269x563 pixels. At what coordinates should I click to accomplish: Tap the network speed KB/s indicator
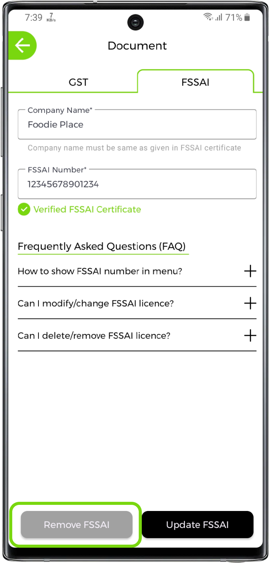click(51, 18)
